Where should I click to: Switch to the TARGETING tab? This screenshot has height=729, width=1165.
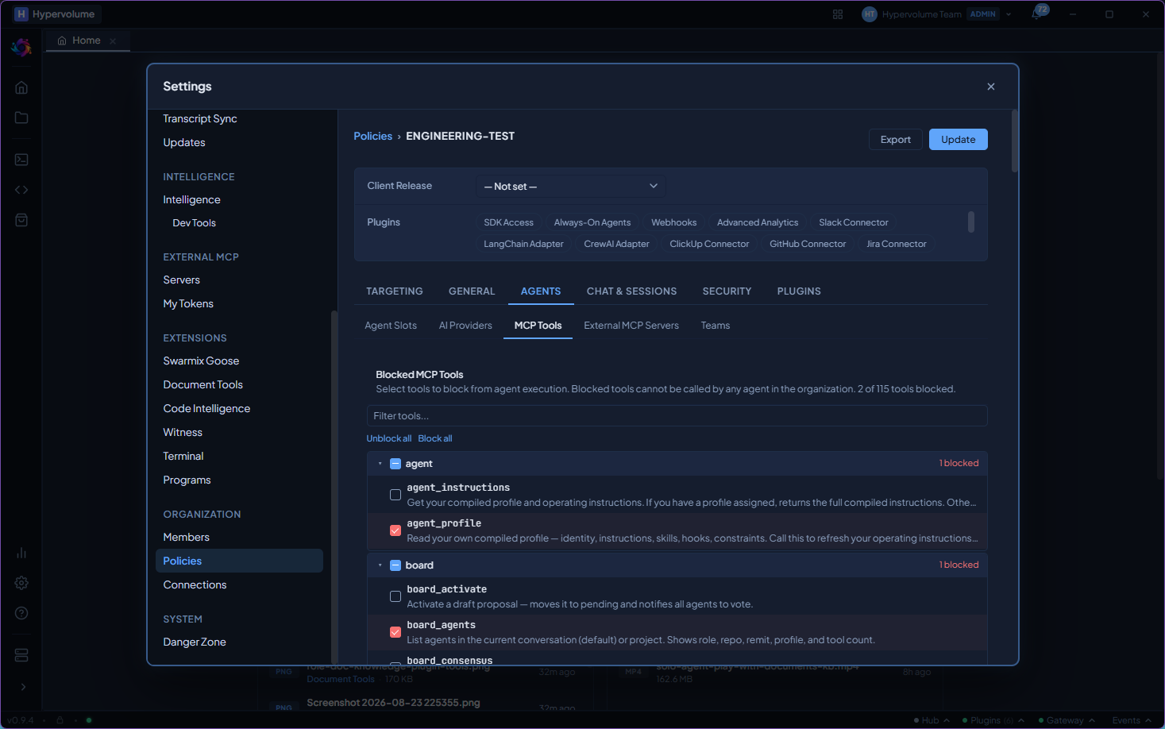click(x=395, y=291)
